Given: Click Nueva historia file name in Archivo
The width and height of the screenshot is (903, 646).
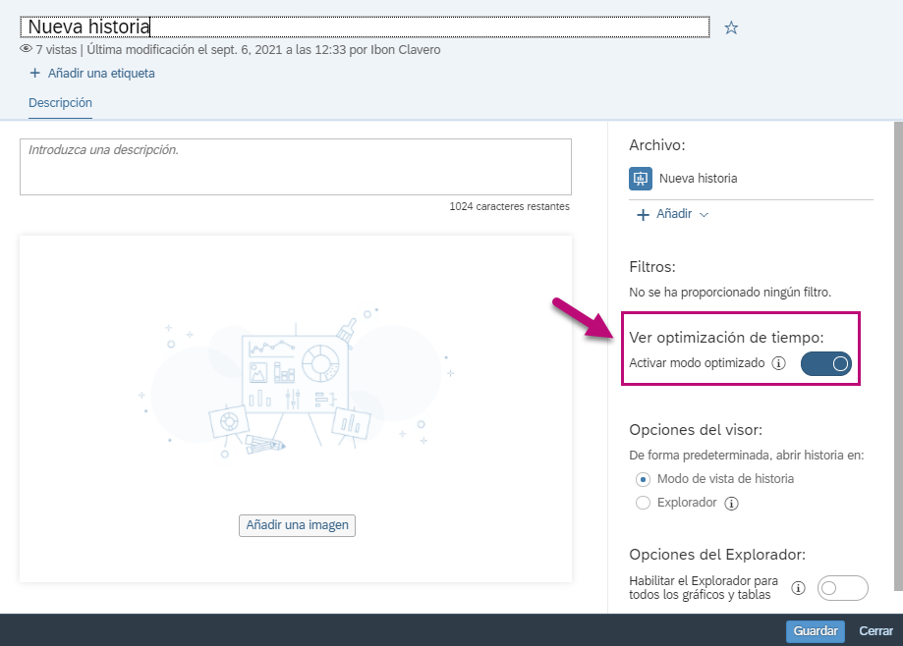Looking at the screenshot, I should pyautogui.click(x=698, y=179).
